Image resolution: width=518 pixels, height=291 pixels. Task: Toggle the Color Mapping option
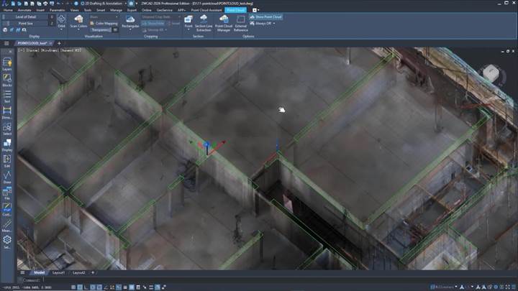coord(106,23)
